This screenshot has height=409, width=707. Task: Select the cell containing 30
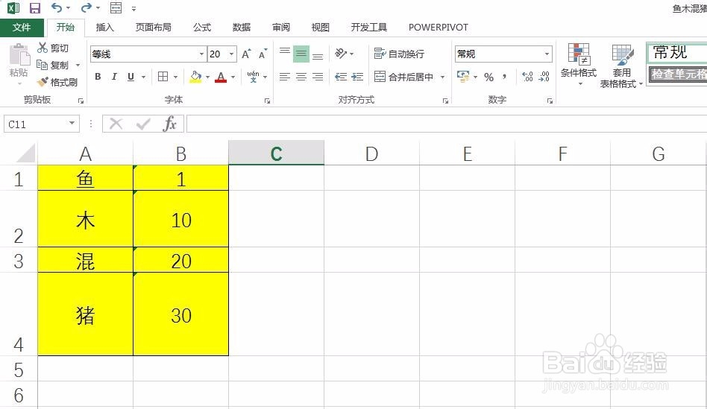pyautogui.click(x=180, y=314)
